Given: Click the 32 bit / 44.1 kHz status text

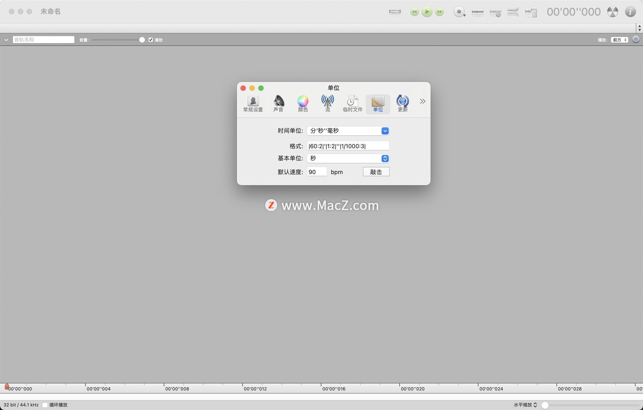Looking at the screenshot, I should coord(21,405).
